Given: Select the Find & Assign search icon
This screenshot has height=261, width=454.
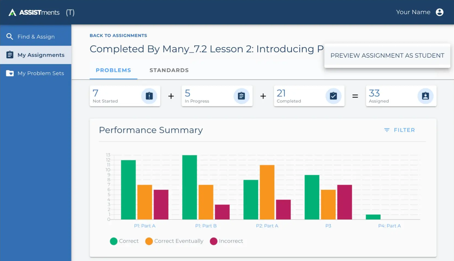Looking at the screenshot, I should tap(10, 36).
